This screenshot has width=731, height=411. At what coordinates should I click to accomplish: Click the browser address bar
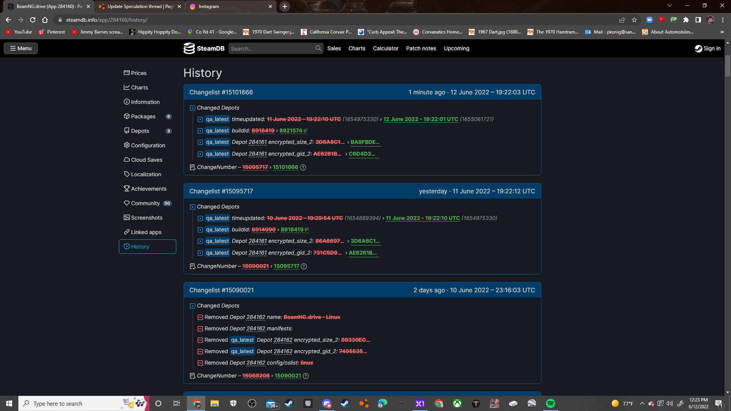coord(335,20)
